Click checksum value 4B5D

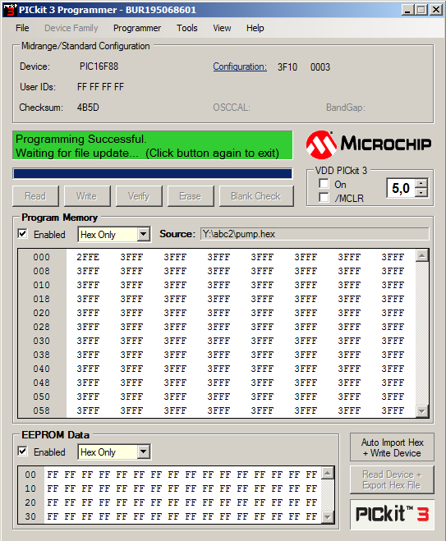[88, 108]
